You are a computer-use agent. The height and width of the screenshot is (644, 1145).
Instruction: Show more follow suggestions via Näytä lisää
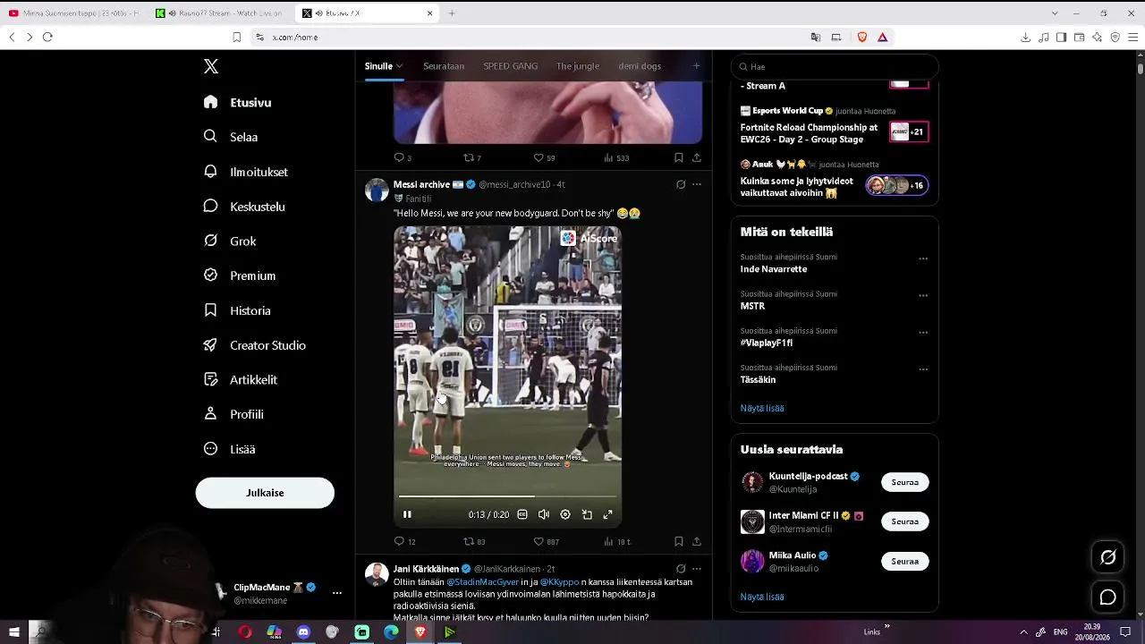[762, 597]
